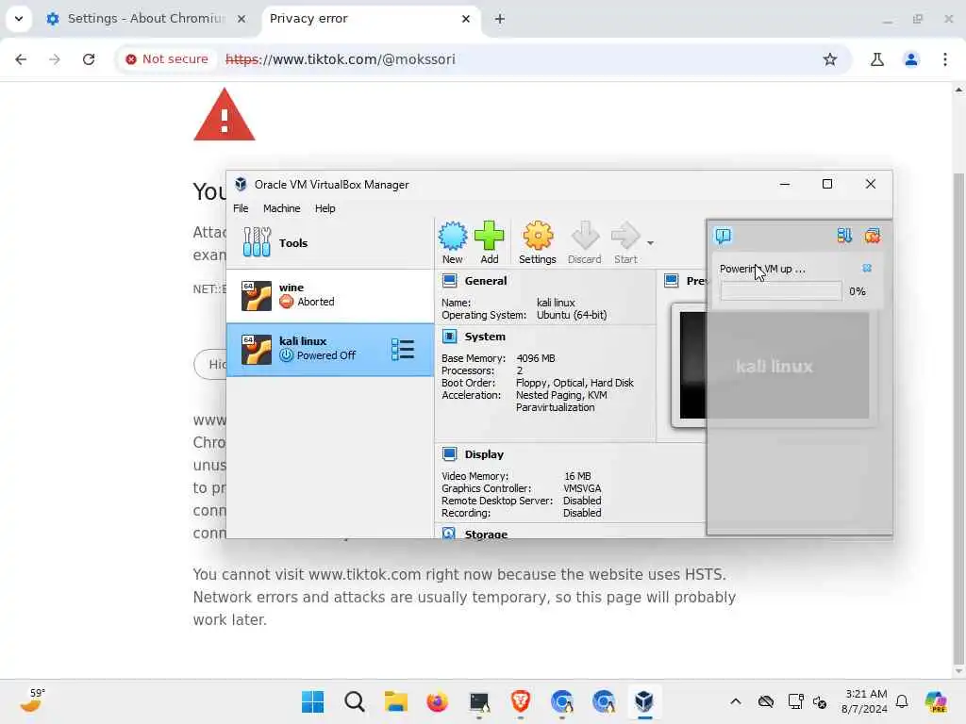Screen dimensions: 966x724
Task: Open the Windows Start menu
Action: [x=312, y=701]
